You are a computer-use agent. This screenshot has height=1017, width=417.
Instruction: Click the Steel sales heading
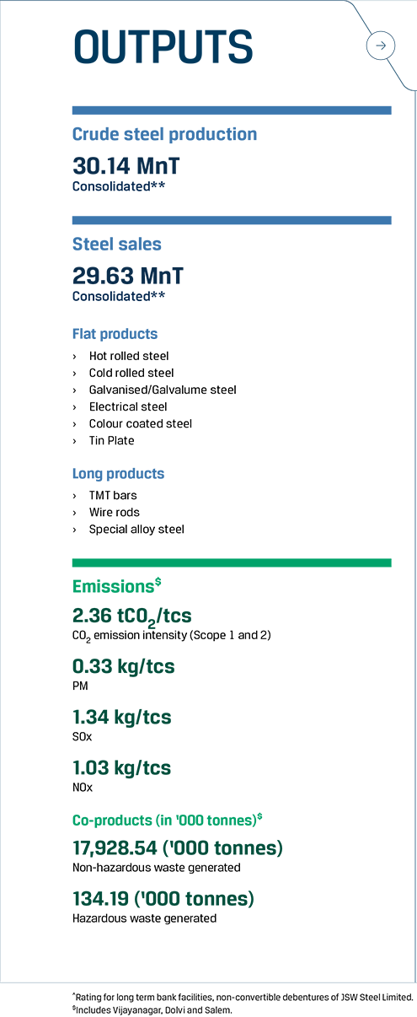[x=117, y=245]
